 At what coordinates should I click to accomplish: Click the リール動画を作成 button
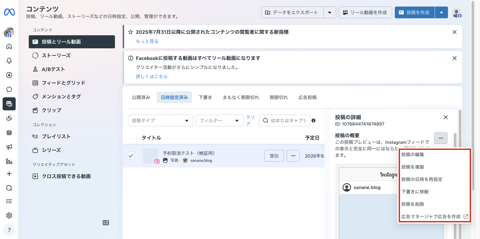365,12
